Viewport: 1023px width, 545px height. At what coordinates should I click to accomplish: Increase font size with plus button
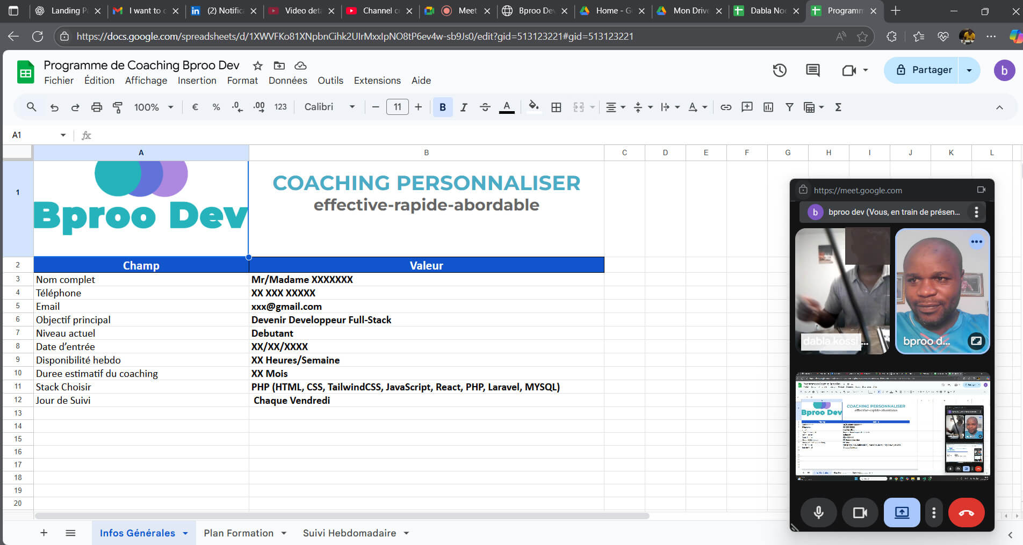[x=419, y=107]
